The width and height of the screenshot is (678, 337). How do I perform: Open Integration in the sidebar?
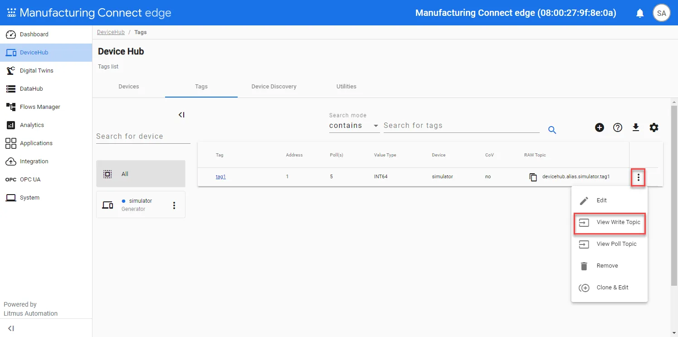(x=46, y=161)
